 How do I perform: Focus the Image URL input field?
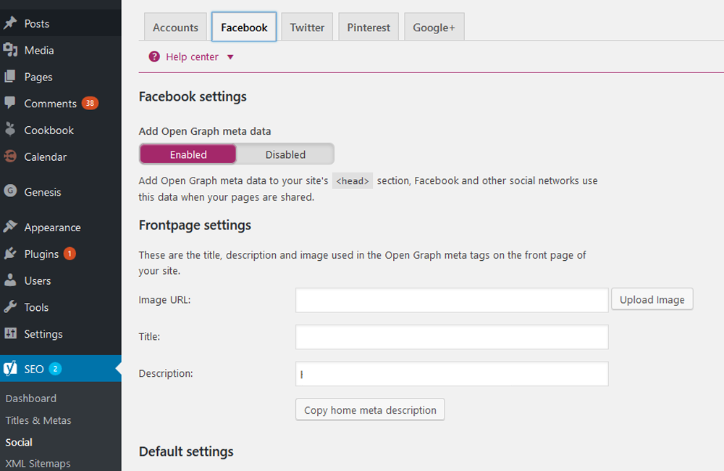452,300
